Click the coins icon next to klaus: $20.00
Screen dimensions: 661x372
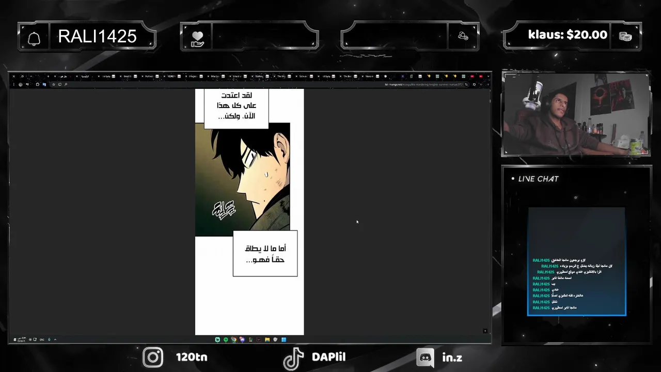625,36
